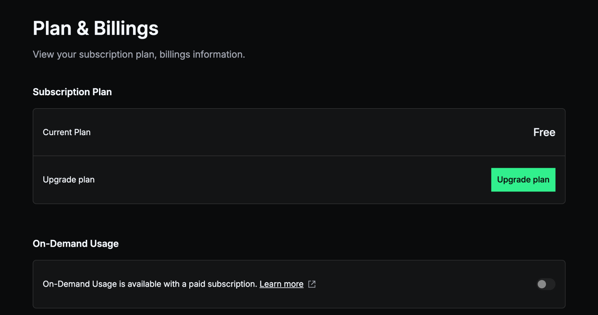The width and height of the screenshot is (598, 315).
Task: Click the word 'Plan' in the page title
Action: [52, 28]
